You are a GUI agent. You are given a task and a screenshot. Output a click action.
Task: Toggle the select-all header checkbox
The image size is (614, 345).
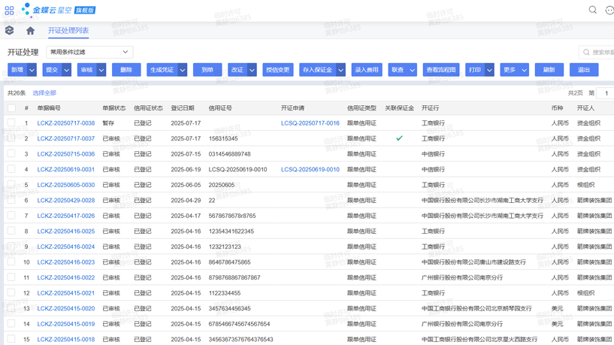[11, 108]
